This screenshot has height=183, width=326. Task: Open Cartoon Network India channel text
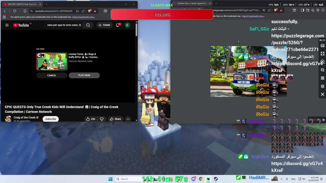point(80,61)
